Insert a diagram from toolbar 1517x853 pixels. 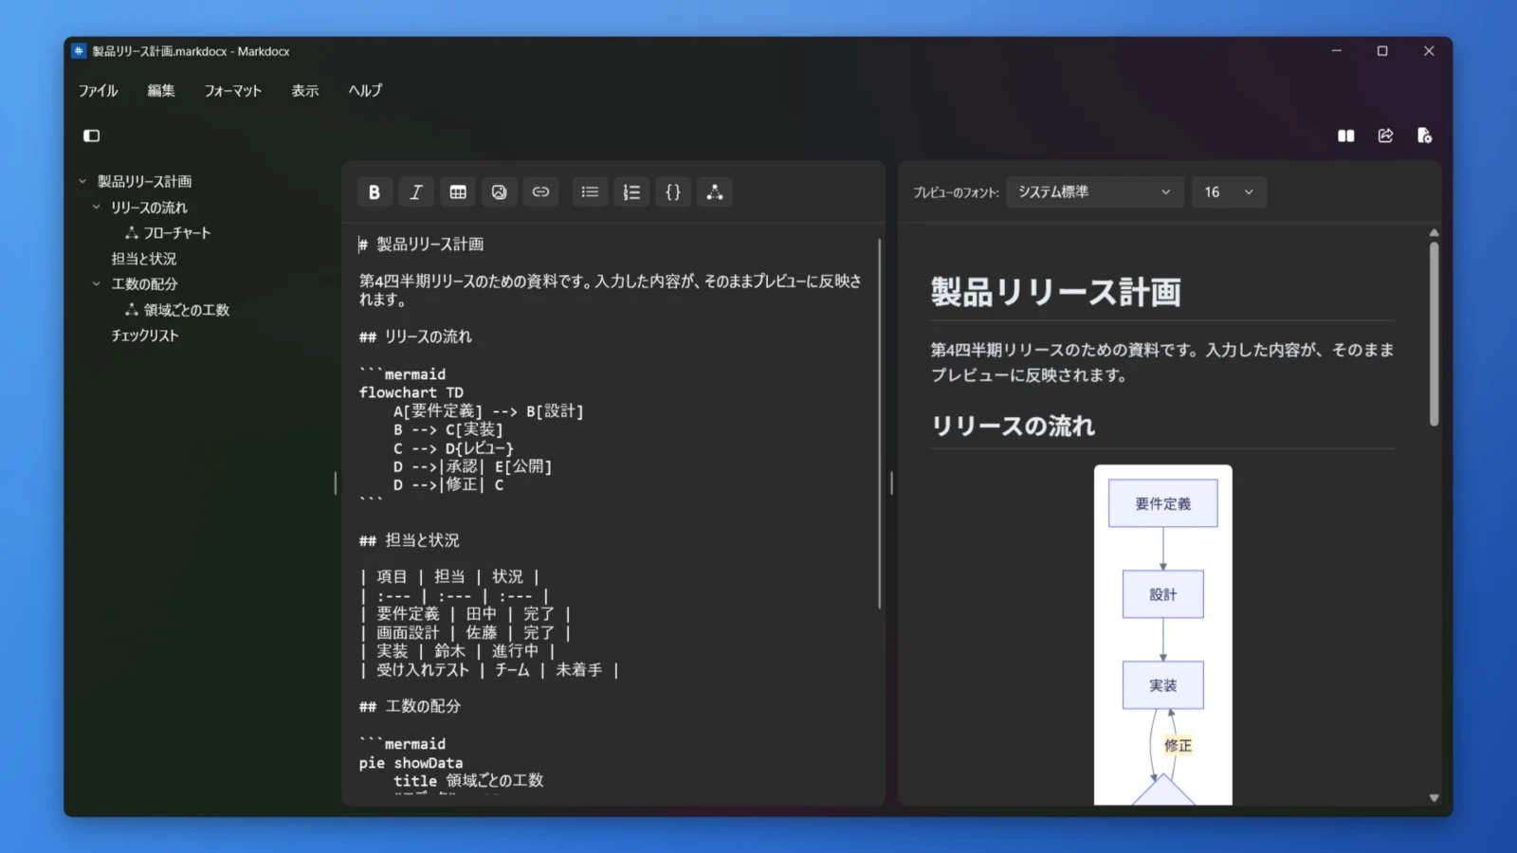pos(715,192)
